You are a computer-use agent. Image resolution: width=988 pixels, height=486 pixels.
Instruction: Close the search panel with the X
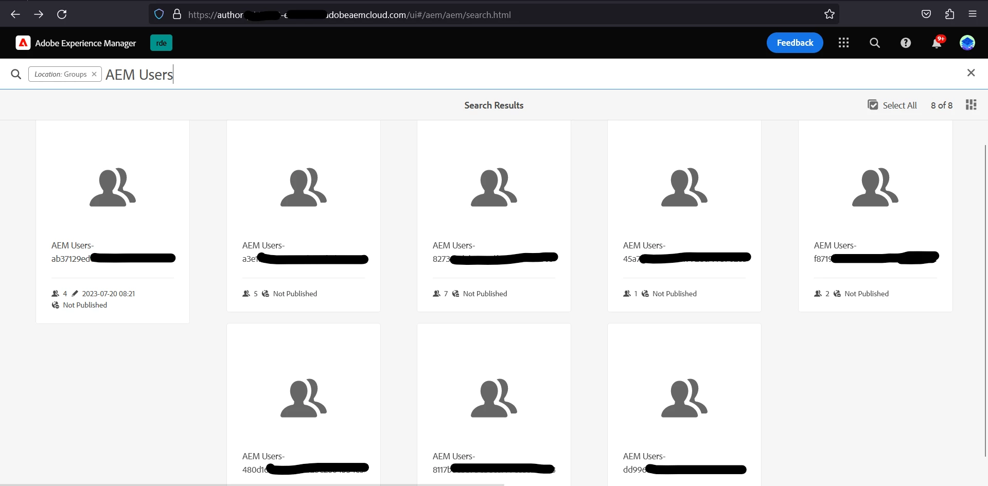(971, 73)
